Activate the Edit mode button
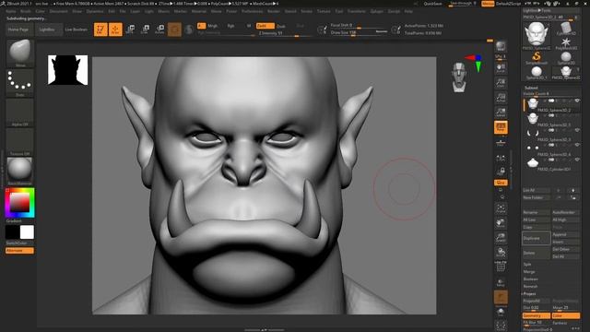Screen dimensions: 590x332 click(100, 30)
